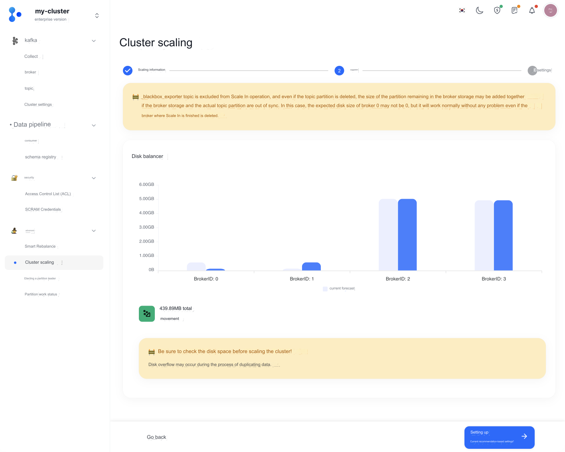This screenshot has width=565, height=452.
Task: Open Smart Rebalance in the sidebar
Action: point(40,247)
